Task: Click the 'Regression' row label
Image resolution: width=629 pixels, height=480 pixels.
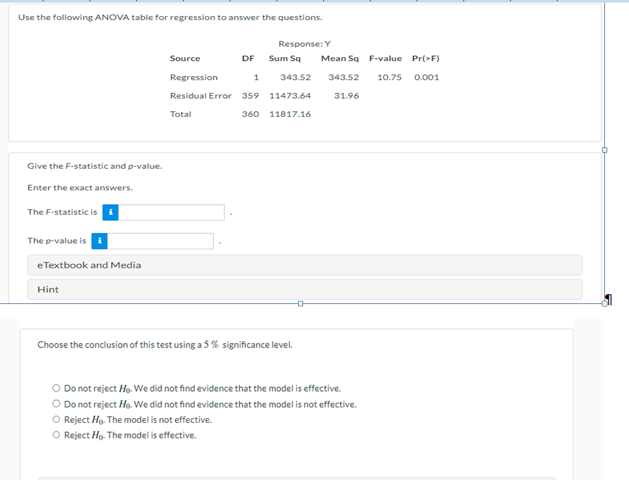Action: (x=193, y=77)
